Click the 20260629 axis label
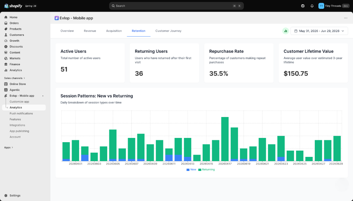 pos(336,164)
